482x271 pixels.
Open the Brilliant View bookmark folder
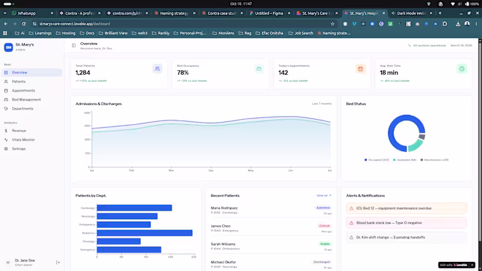coord(113,33)
